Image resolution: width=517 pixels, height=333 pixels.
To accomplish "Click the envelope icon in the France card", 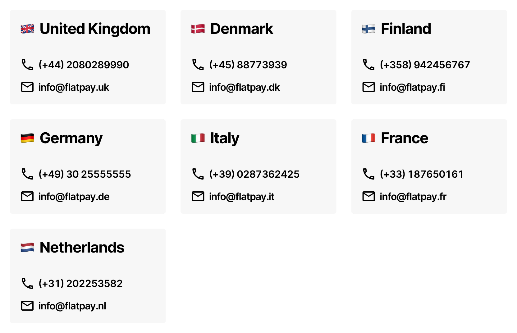I will coord(368,197).
